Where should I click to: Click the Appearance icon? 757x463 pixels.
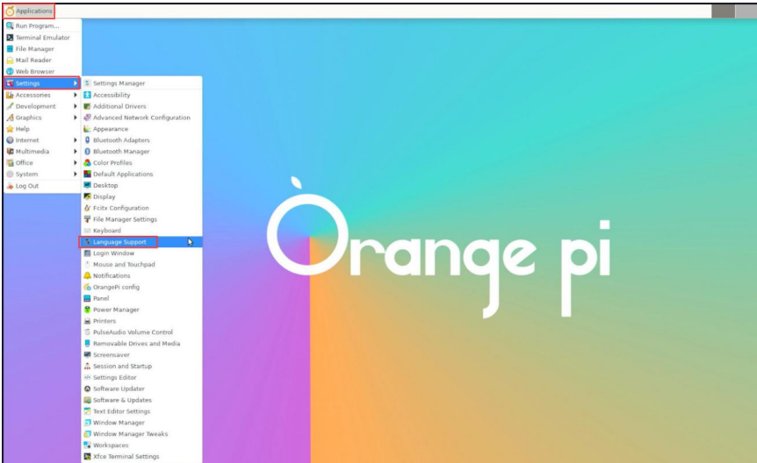click(88, 129)
